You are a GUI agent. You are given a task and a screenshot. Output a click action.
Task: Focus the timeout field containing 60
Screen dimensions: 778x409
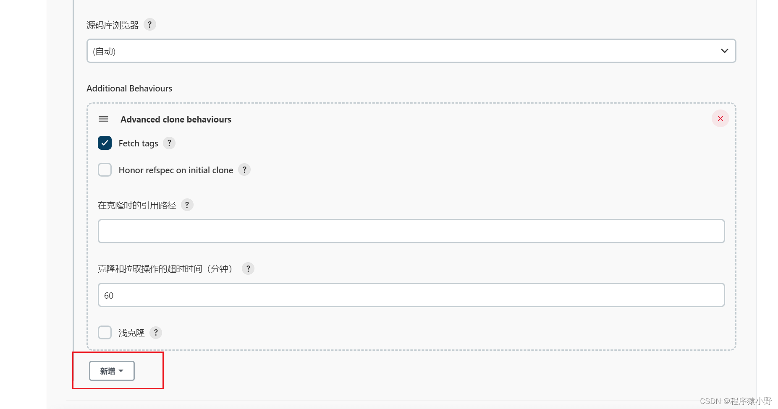(411, 295)
